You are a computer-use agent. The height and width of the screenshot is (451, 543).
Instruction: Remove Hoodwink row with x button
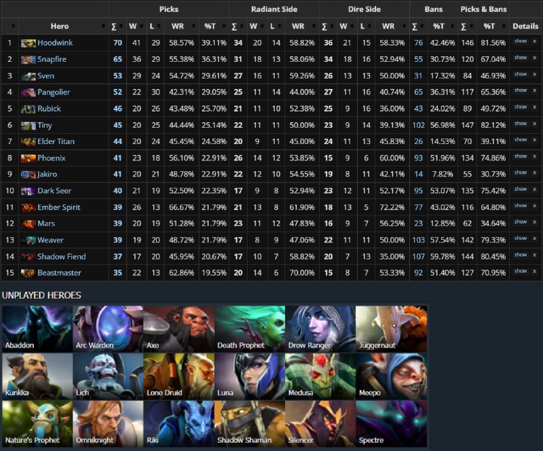pyautogui.click(x=534, y=41)
